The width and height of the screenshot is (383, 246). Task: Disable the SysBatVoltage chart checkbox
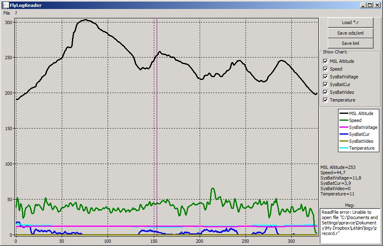pyautogui.click(x=325, y=77)
